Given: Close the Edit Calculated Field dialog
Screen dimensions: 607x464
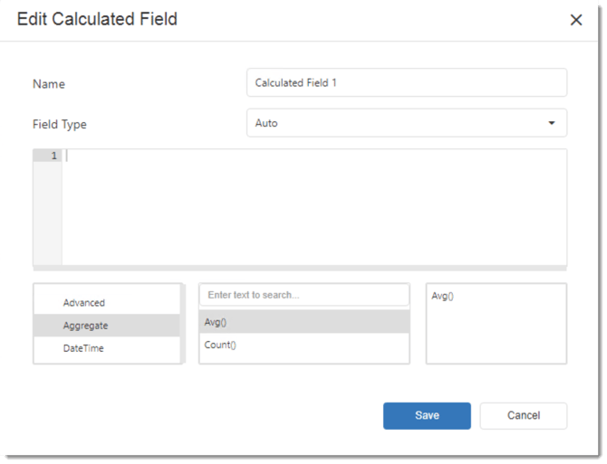Looking at the screenshot, I should (x=576, y=20).
